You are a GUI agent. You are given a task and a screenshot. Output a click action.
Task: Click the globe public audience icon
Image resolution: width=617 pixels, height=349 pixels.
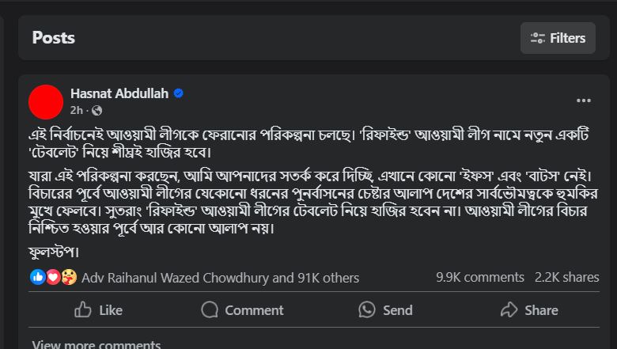click(97, 110)
